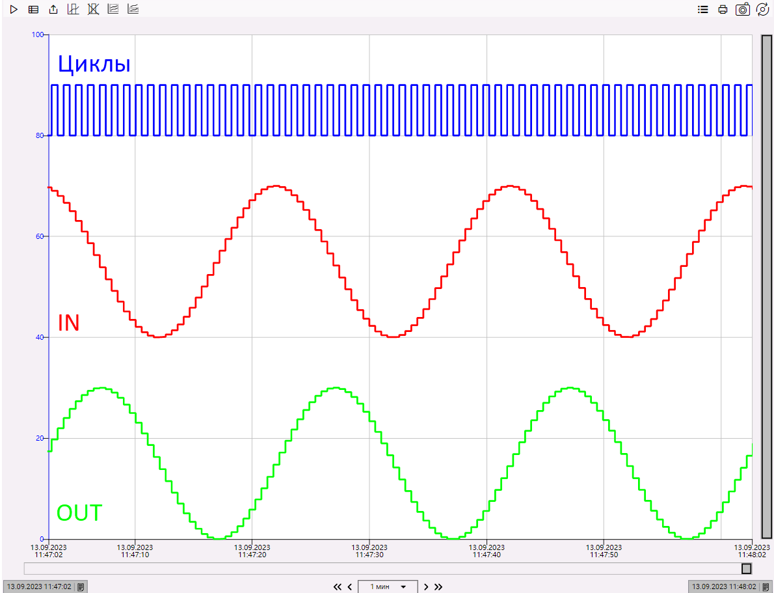Click the horizontal timeline scrollbar thumb
The height and width of the screenshot is (593, 774).
coord(747,569)
